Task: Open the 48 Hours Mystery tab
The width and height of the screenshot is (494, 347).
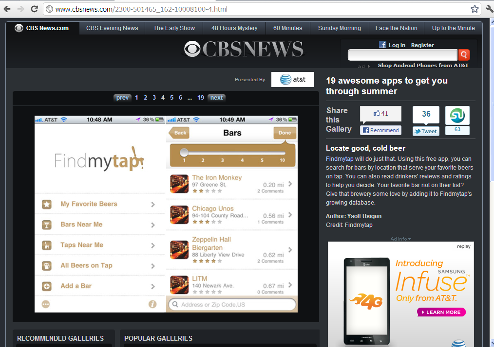Action: [234, 28]
